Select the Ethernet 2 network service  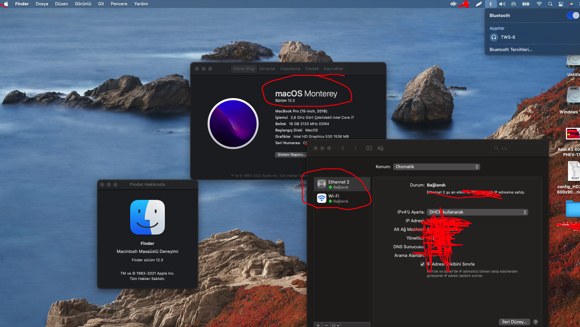(342, 184)
